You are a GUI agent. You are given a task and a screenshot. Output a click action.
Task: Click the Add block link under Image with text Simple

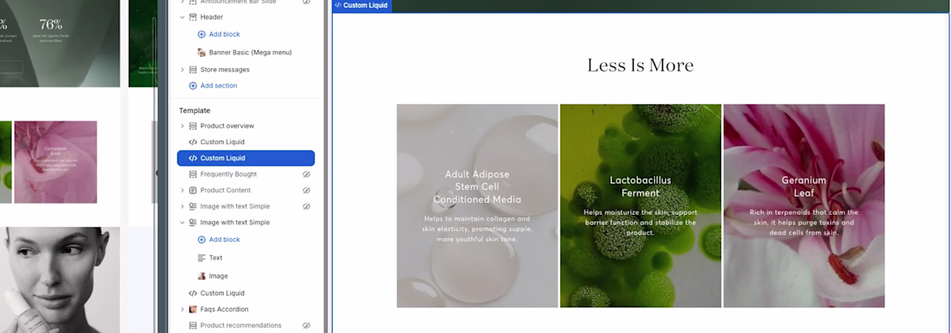[x=225, y=240]
